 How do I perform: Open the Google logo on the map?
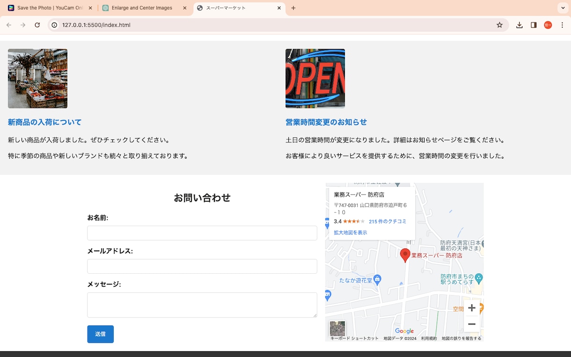coord(404,331)
